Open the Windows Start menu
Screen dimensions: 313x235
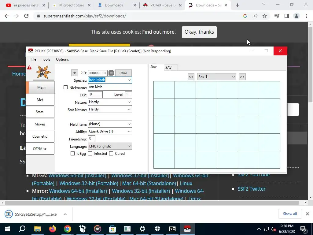pyautogui.click(x=7, y=229)
